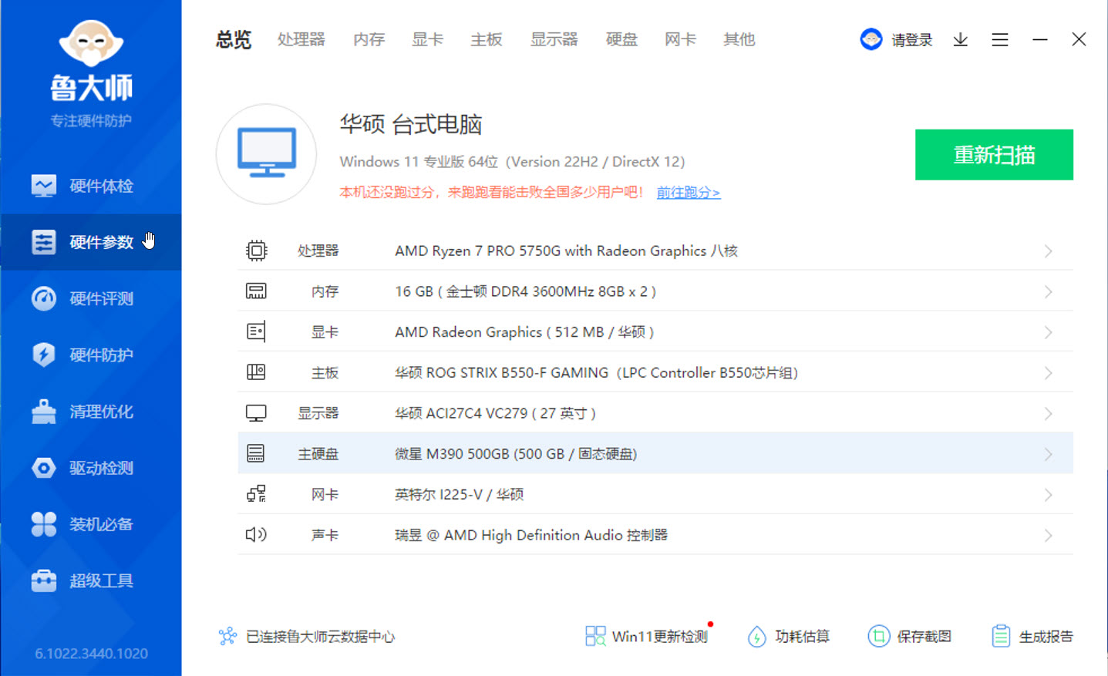Viewport: 1108px width, 676px height.
Task: Click the processor chip icon
Action: [256, 251]
